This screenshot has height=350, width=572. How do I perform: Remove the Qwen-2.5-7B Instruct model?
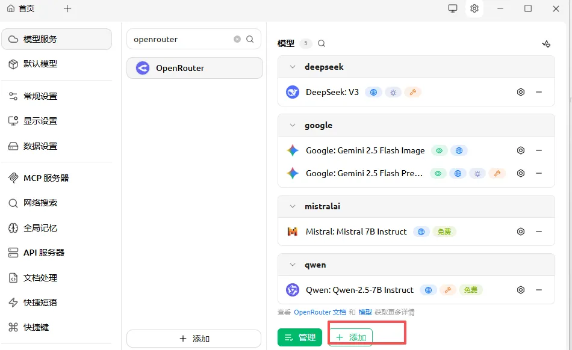pos(539,290)
